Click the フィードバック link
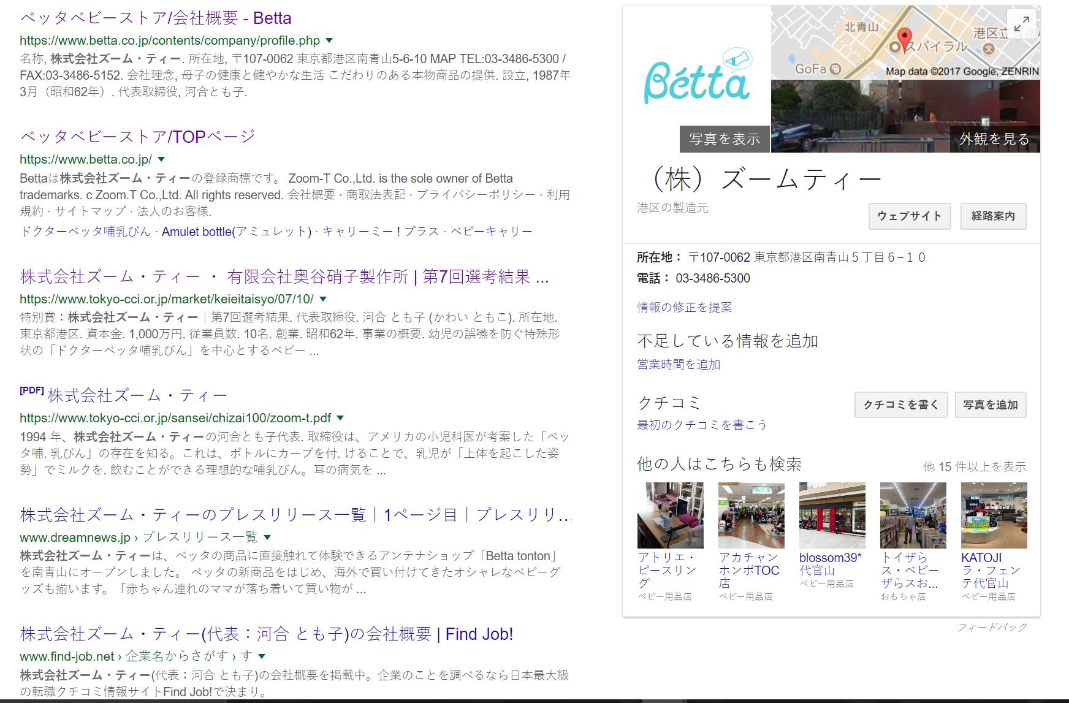The width and height of the screenshot is (1069, 703). point(992,627)
